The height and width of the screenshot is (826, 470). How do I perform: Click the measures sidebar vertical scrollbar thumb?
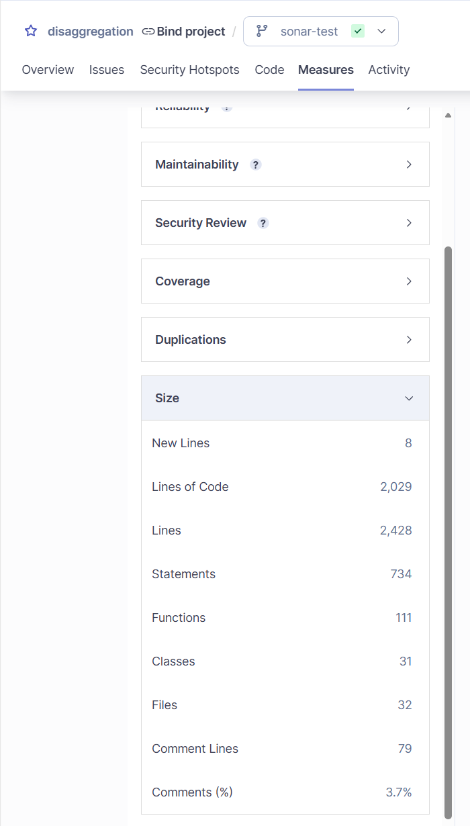pos(449,531)
